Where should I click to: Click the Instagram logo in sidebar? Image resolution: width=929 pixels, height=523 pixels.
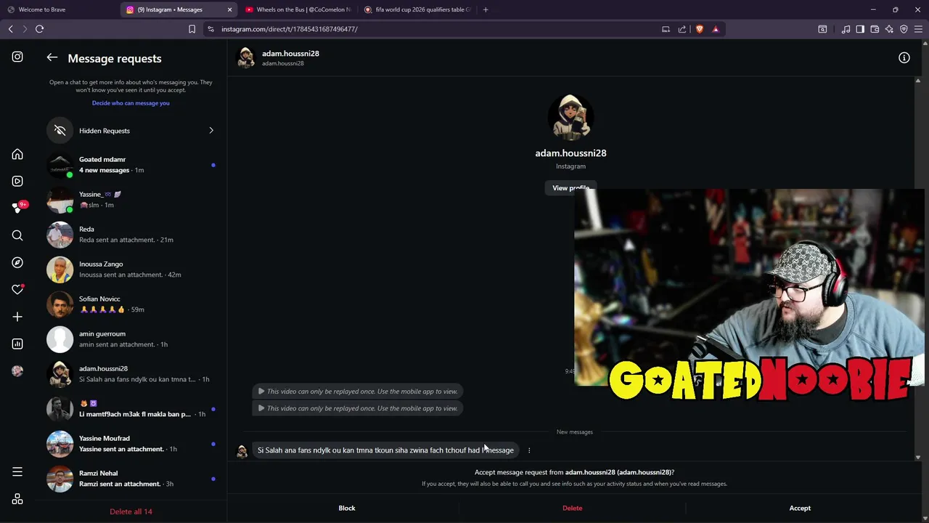click(17, 57)
